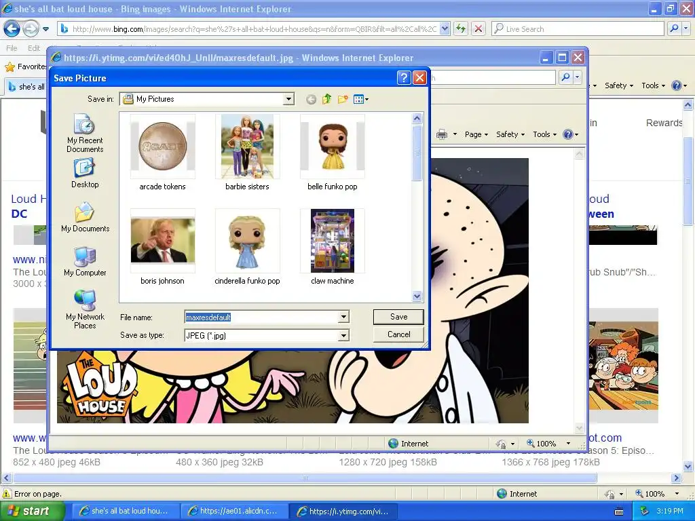Screen dimensions: 695x521
Task: Select Desktop shortcut in Save Picture sidebar
Action: [x=85, y=174]
